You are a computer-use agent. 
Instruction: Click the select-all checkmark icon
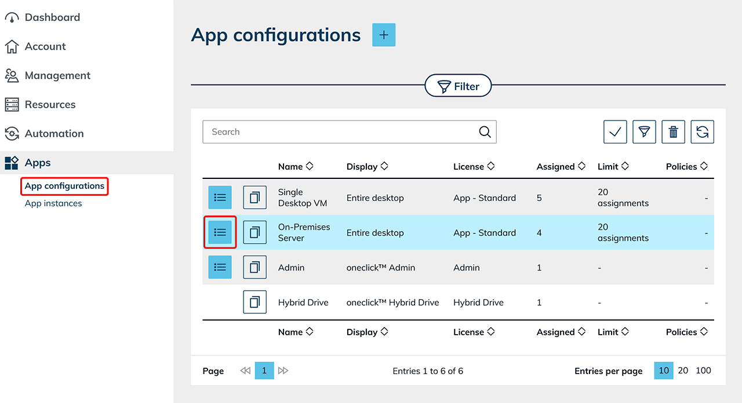tap(615, 132)
